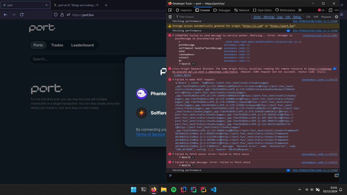The height and width of the screenshot is (195, 347).
Task: Close the 'port on X' tab
Action: click(x=97, y=5)
